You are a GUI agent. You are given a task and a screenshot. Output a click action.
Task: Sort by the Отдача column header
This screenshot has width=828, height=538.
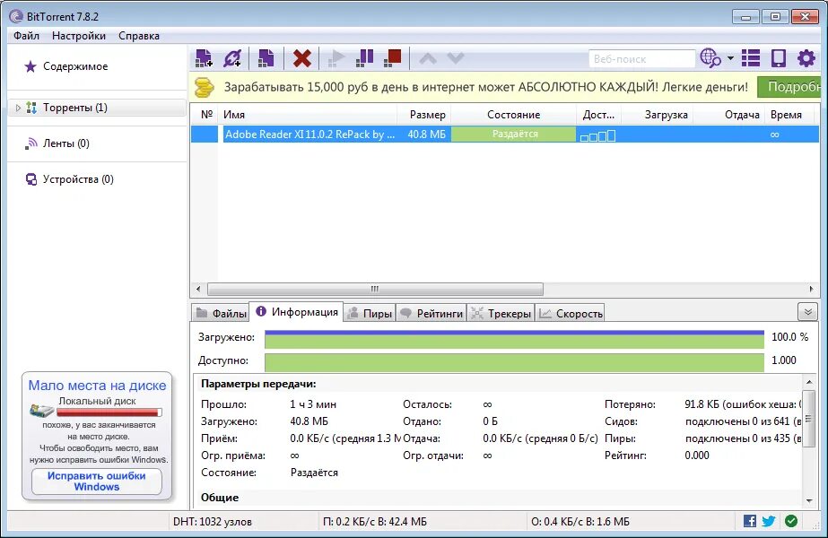(728, 115)
